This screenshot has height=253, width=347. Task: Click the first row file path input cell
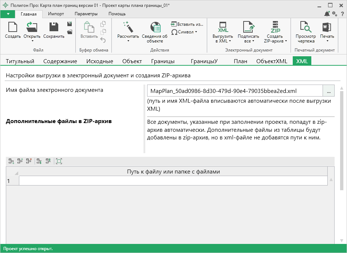[173, 180]
